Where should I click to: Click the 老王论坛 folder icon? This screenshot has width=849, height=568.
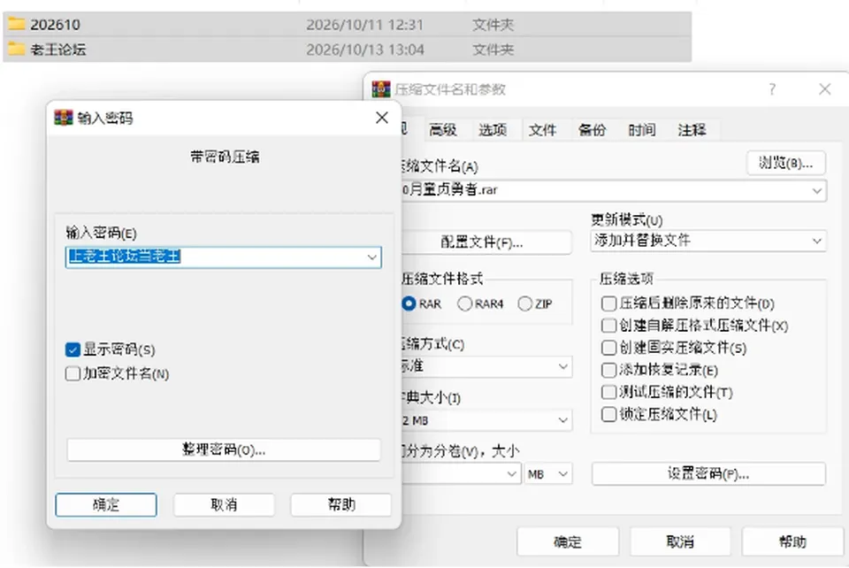click(16, 50)
